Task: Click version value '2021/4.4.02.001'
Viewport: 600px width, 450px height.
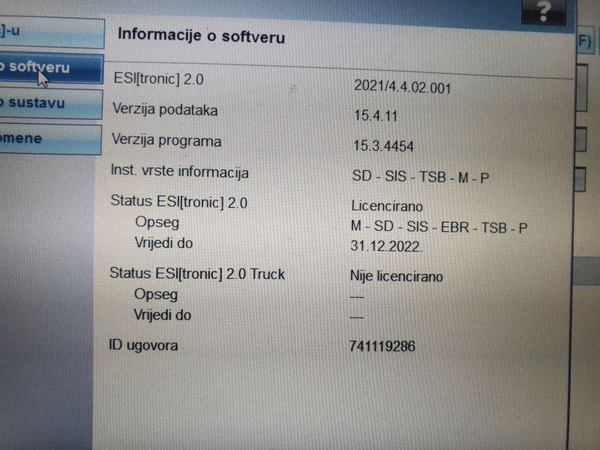Action: point(402,87)
